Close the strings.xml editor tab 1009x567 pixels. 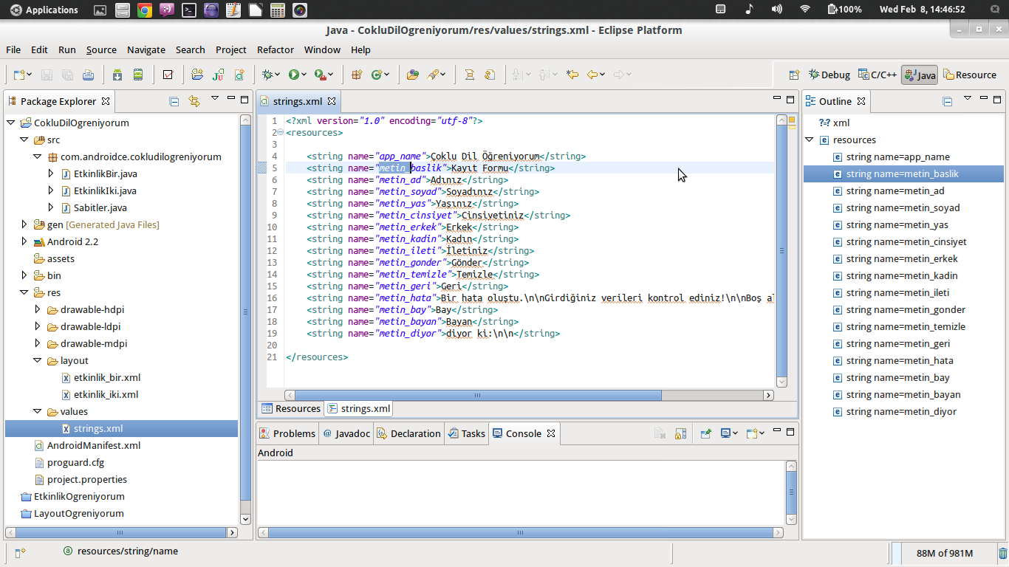[332, 101]
